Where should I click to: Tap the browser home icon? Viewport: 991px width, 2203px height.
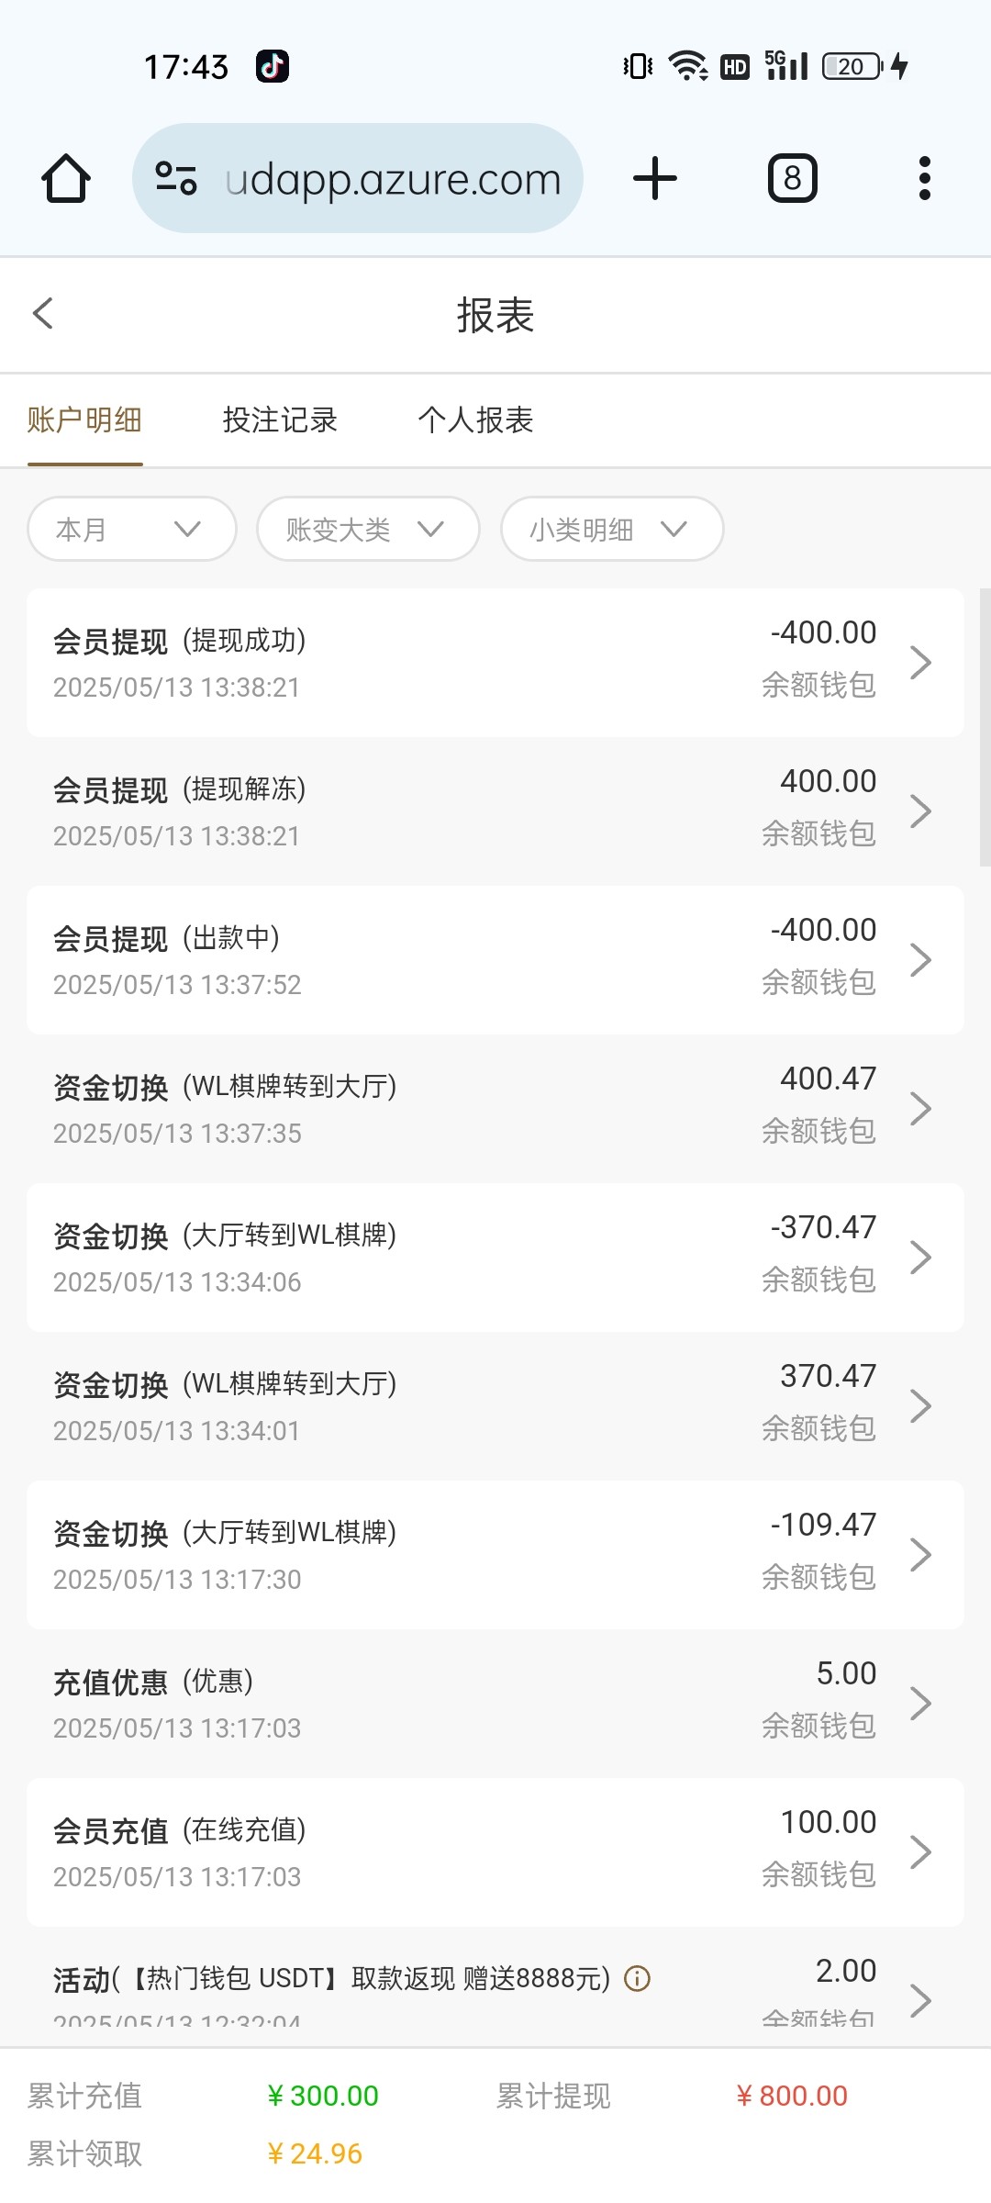coord(66,178)
